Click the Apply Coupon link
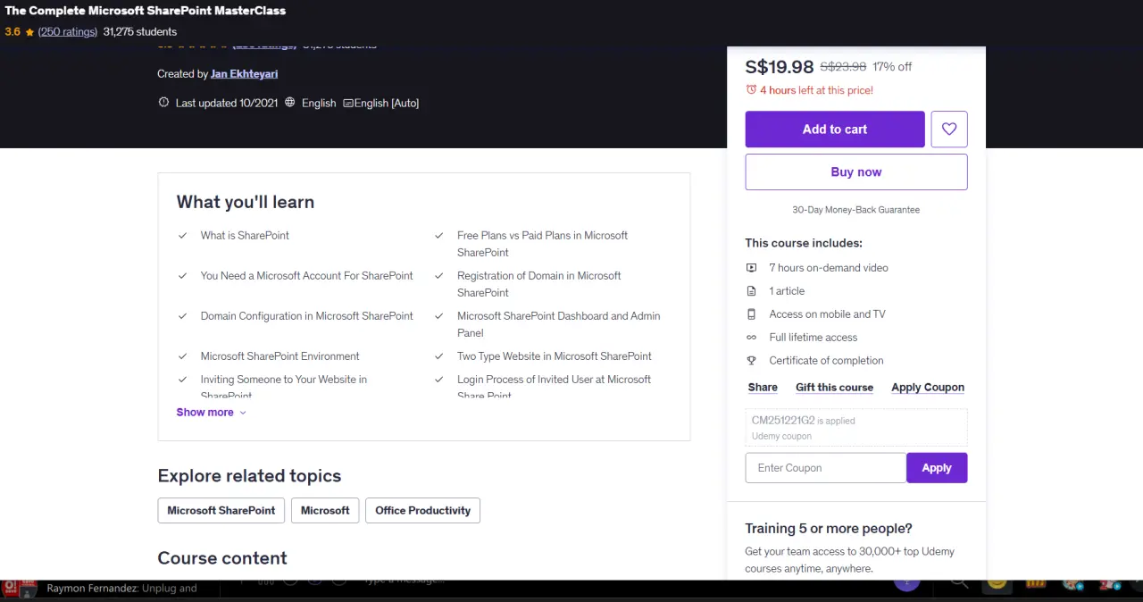The width and height of the screenshot is (1143, 602). coord(928,388)
